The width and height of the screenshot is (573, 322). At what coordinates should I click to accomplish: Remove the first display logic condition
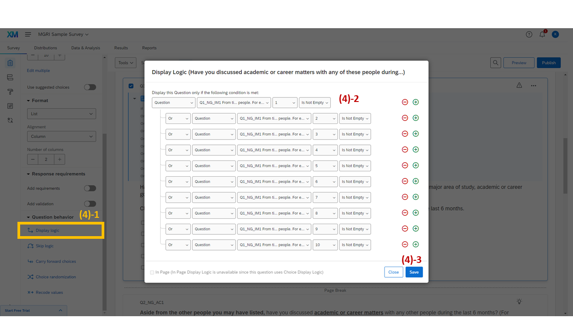[x=405, y=102]
